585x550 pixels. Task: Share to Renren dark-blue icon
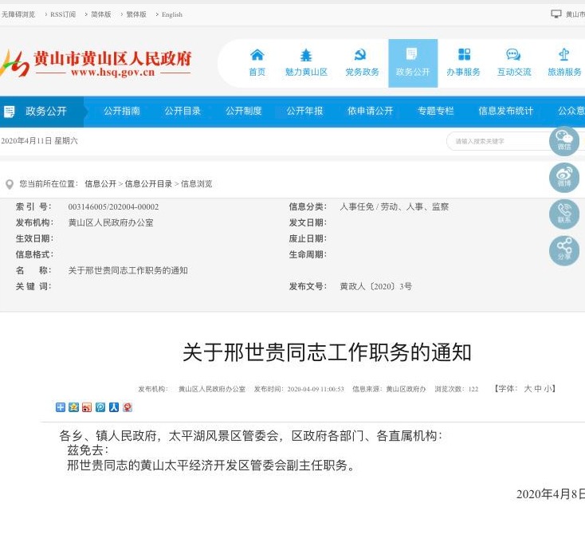(x=114, y=407)
